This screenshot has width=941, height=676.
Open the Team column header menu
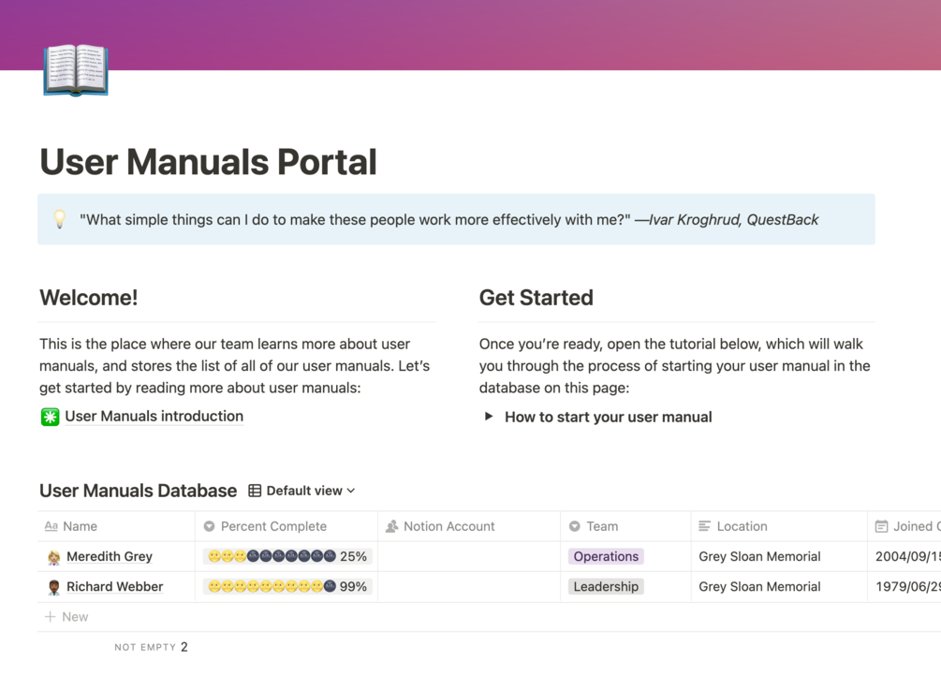(625, 526)
